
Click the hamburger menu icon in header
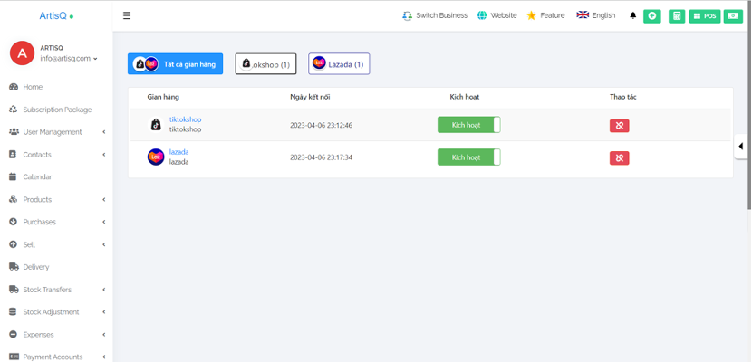pyautogui.click(x=127, y=15)
